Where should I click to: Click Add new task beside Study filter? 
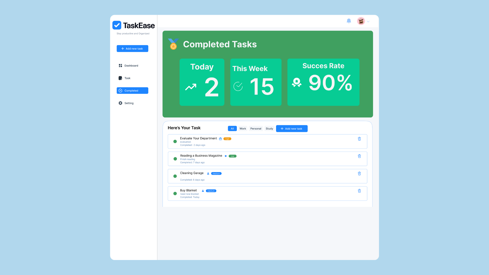(292, 129)
